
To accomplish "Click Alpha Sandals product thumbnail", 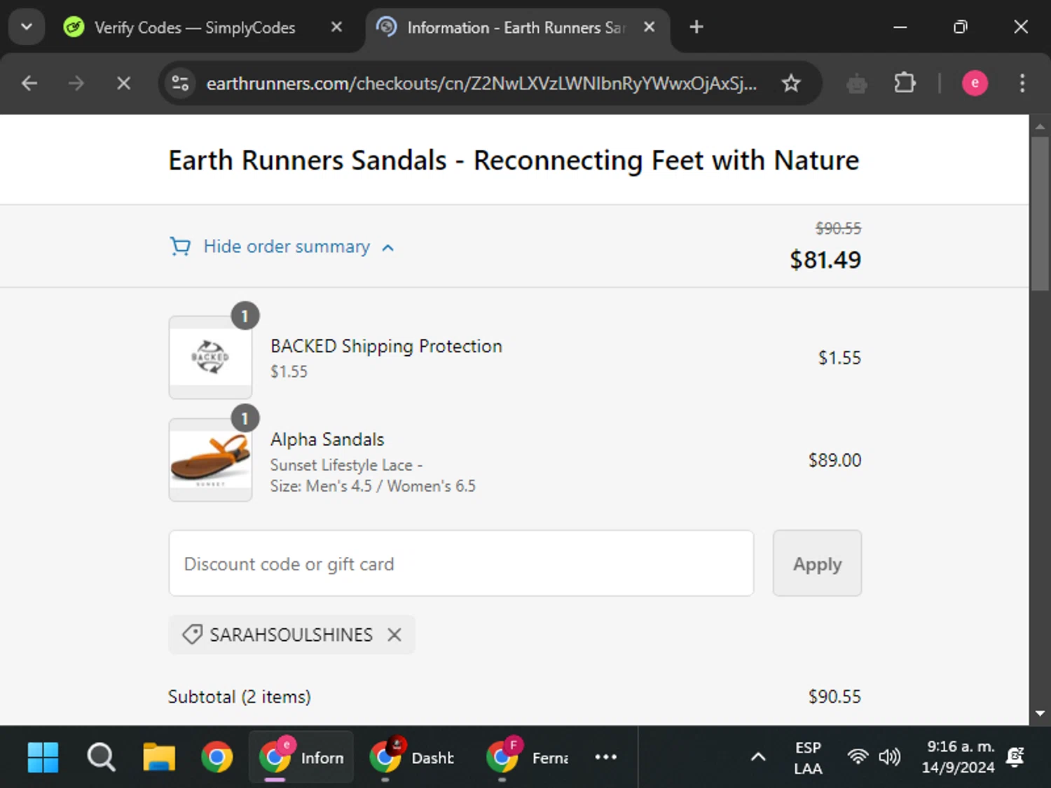I will click(x=210, y=459).
